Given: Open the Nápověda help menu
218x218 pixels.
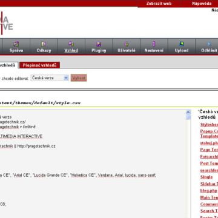Looking at the screenshot, I should pos(202,4).
